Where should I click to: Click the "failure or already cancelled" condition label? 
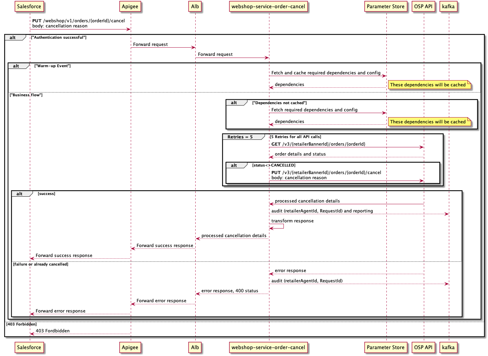(40, 264)
